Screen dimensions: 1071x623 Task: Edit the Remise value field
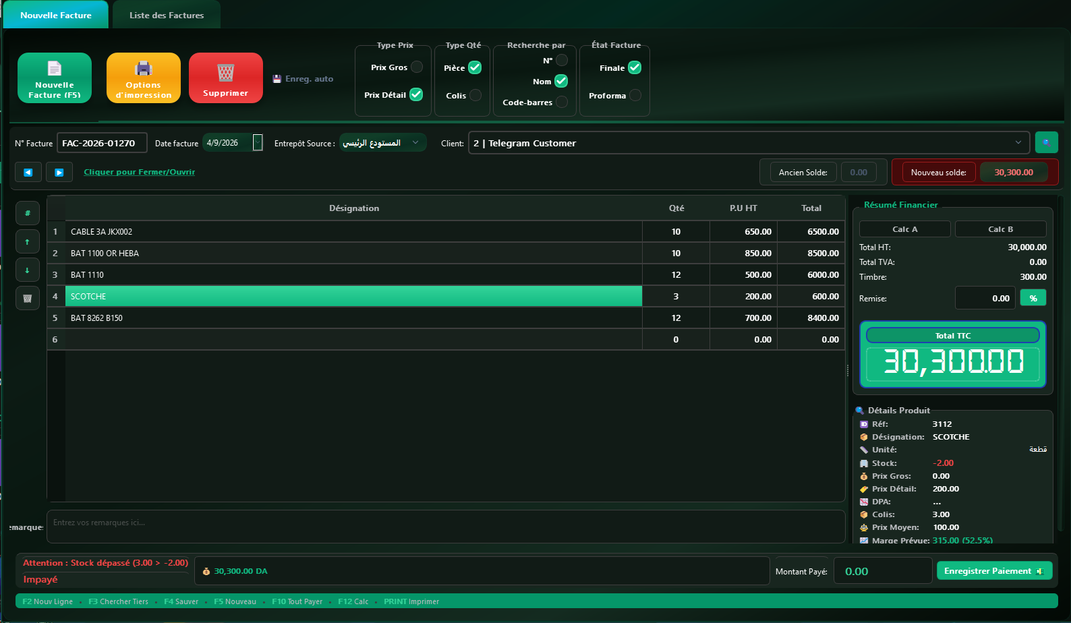tap(985, 298)
